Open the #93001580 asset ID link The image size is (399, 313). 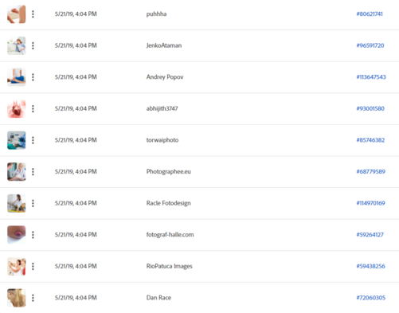coord(370,108)
